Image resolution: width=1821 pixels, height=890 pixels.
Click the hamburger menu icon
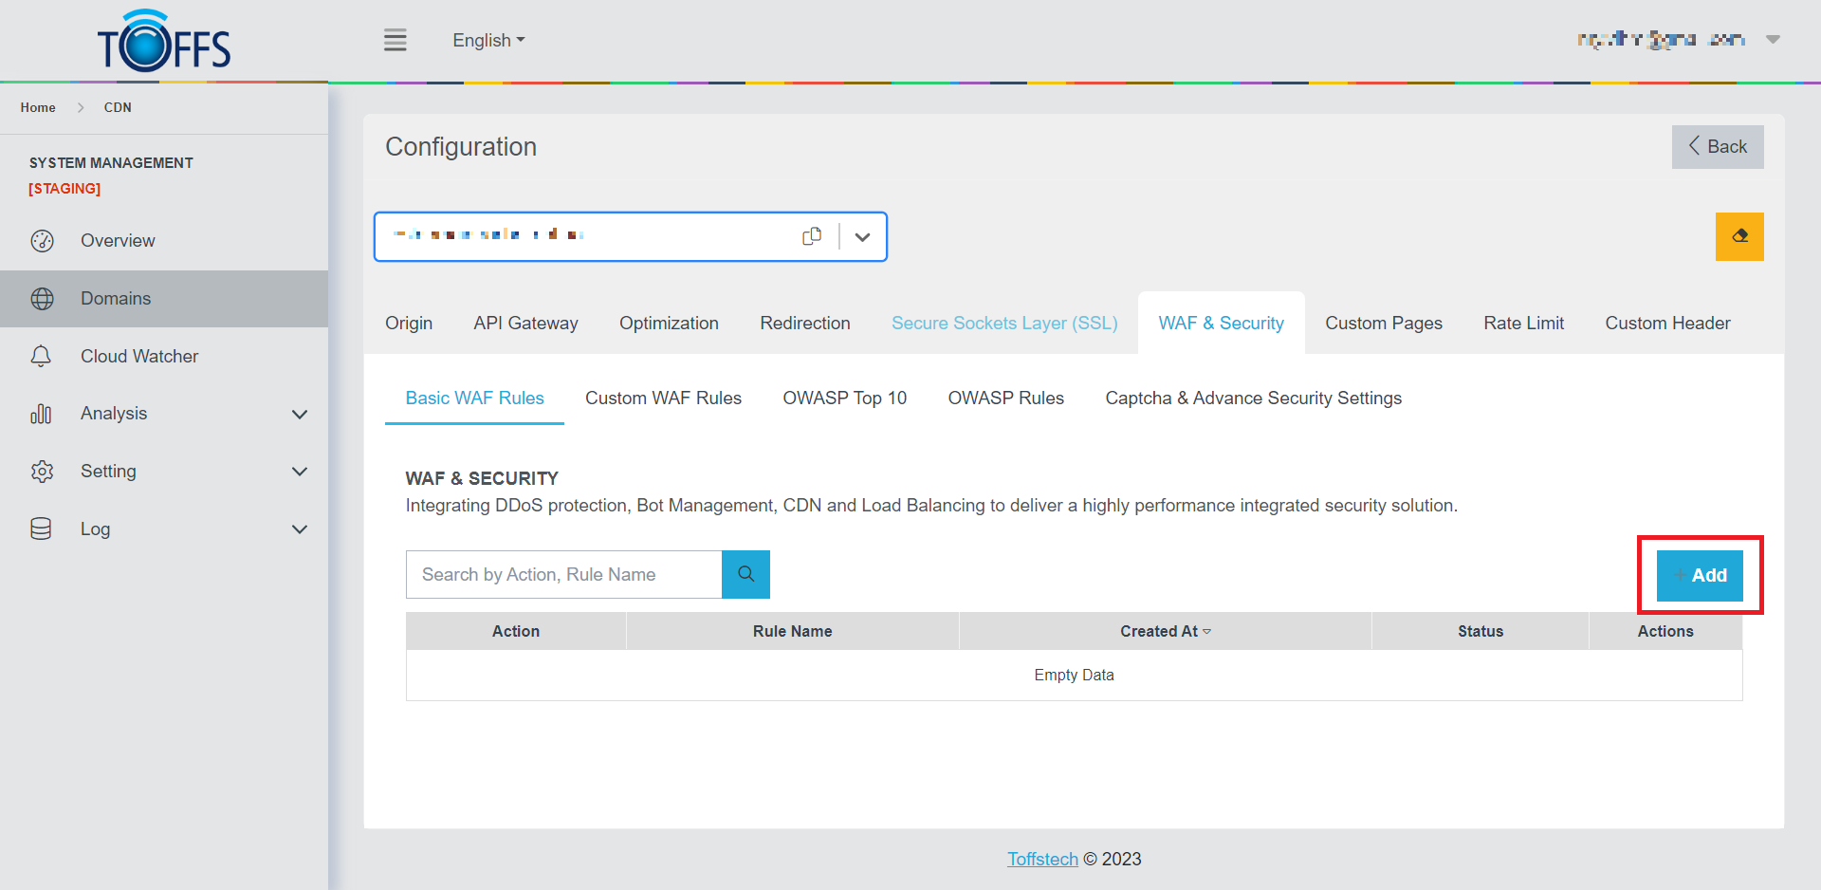(395, 40)
